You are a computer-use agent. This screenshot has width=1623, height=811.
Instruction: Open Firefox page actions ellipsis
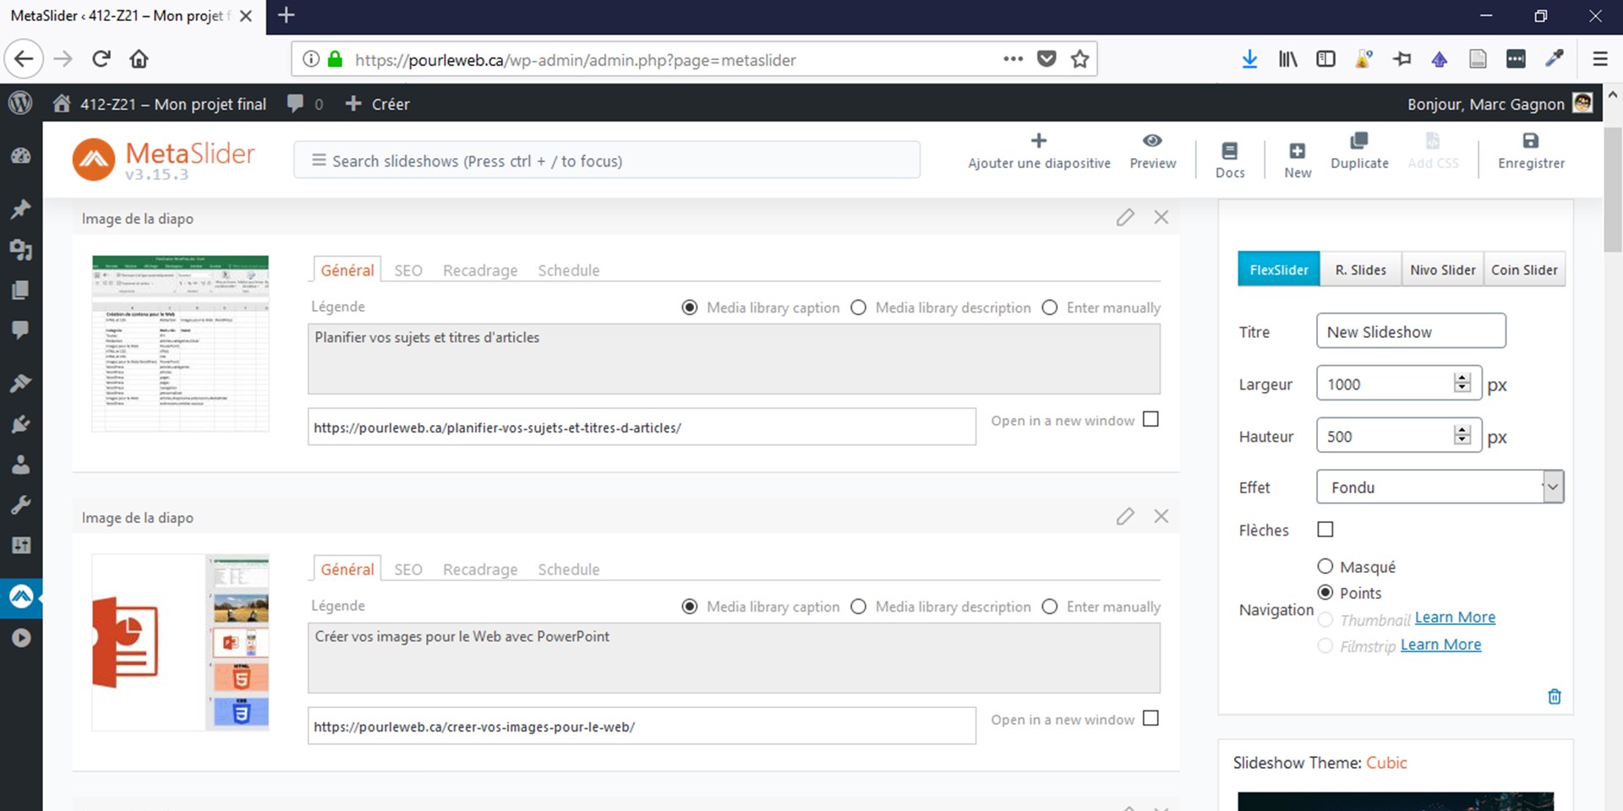tap(1013, 58)
